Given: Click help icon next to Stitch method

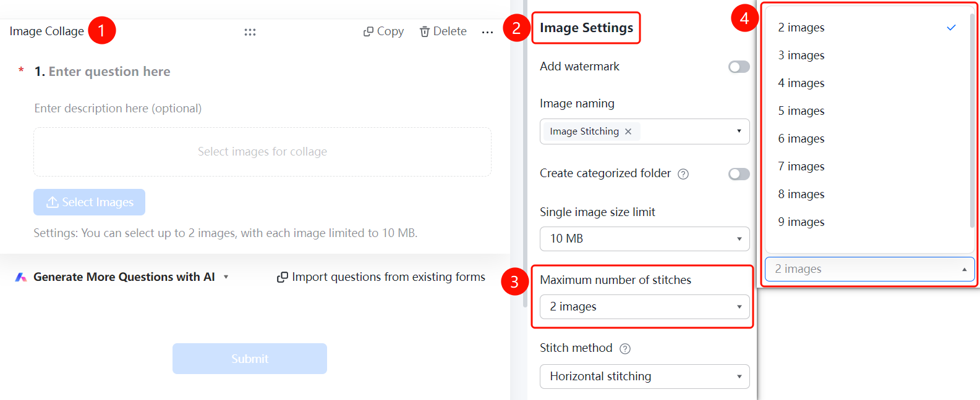Looking at the screenshot, I should (625, 349).
